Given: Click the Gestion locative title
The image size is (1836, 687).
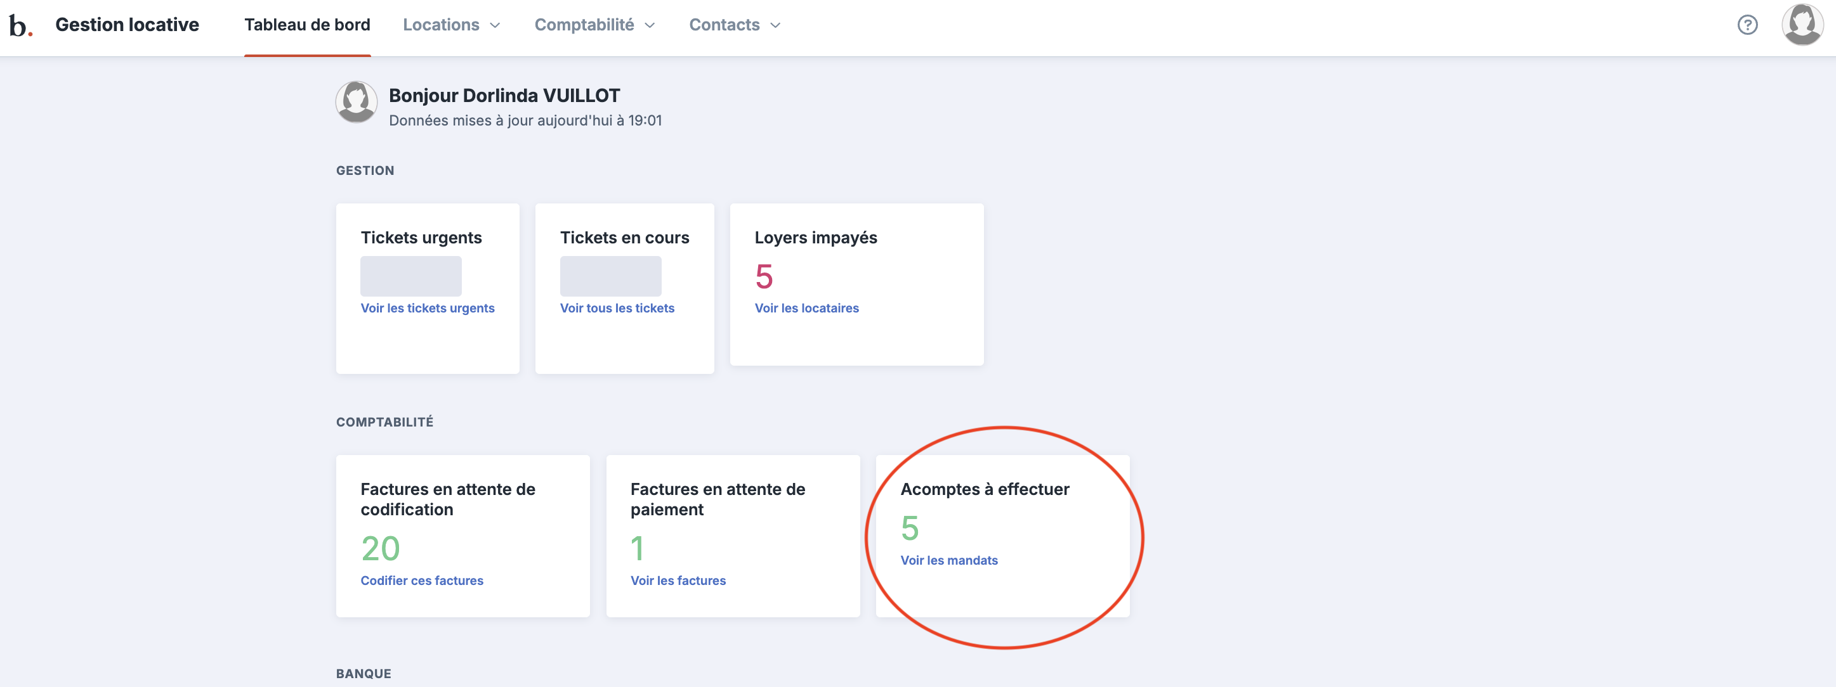Looking at the screenshot, I should 127,25.
